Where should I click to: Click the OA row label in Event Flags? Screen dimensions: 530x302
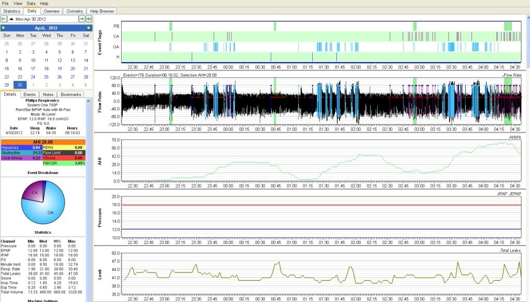(x=116, y=47)
